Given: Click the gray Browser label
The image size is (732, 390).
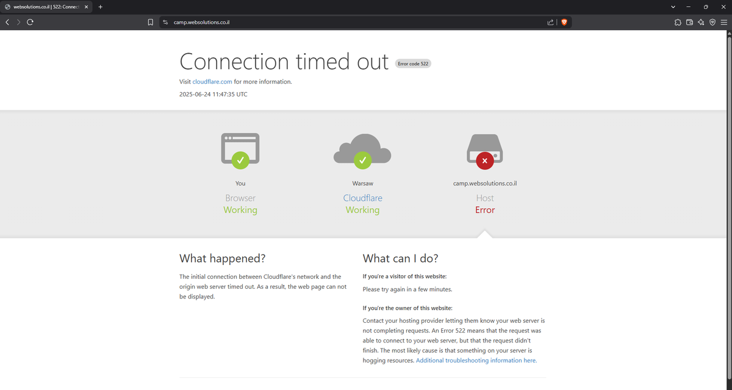Looking at the screenshot, I should click(240, 198).
